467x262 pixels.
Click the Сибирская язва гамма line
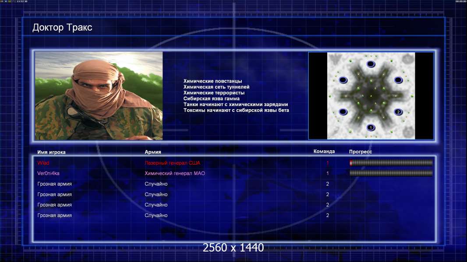tap(212, 99)
